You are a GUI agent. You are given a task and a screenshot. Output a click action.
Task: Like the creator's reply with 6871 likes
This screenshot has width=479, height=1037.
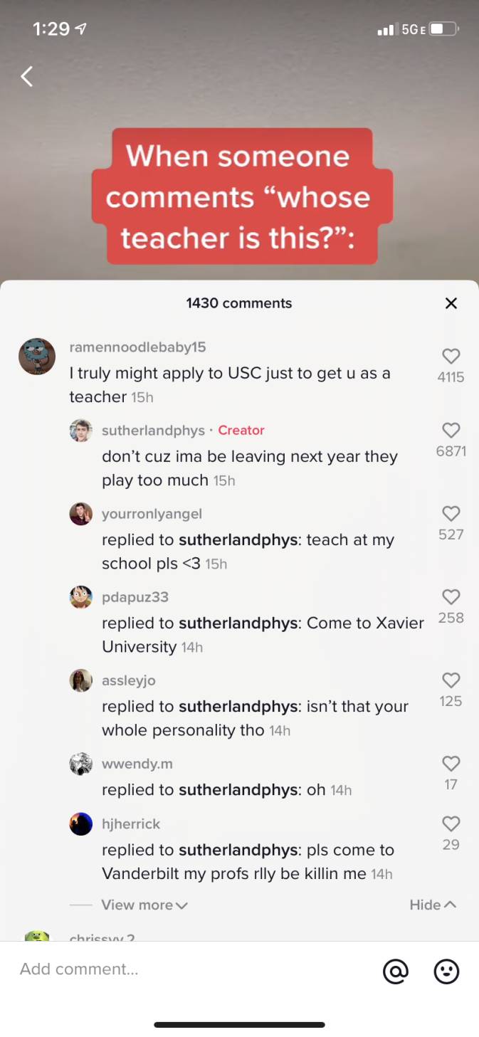(x=451, y=430)
